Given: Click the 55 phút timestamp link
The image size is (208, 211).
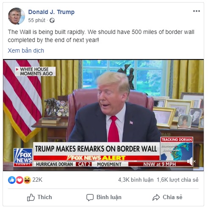Looking at the screenshot, I should 36,20.
